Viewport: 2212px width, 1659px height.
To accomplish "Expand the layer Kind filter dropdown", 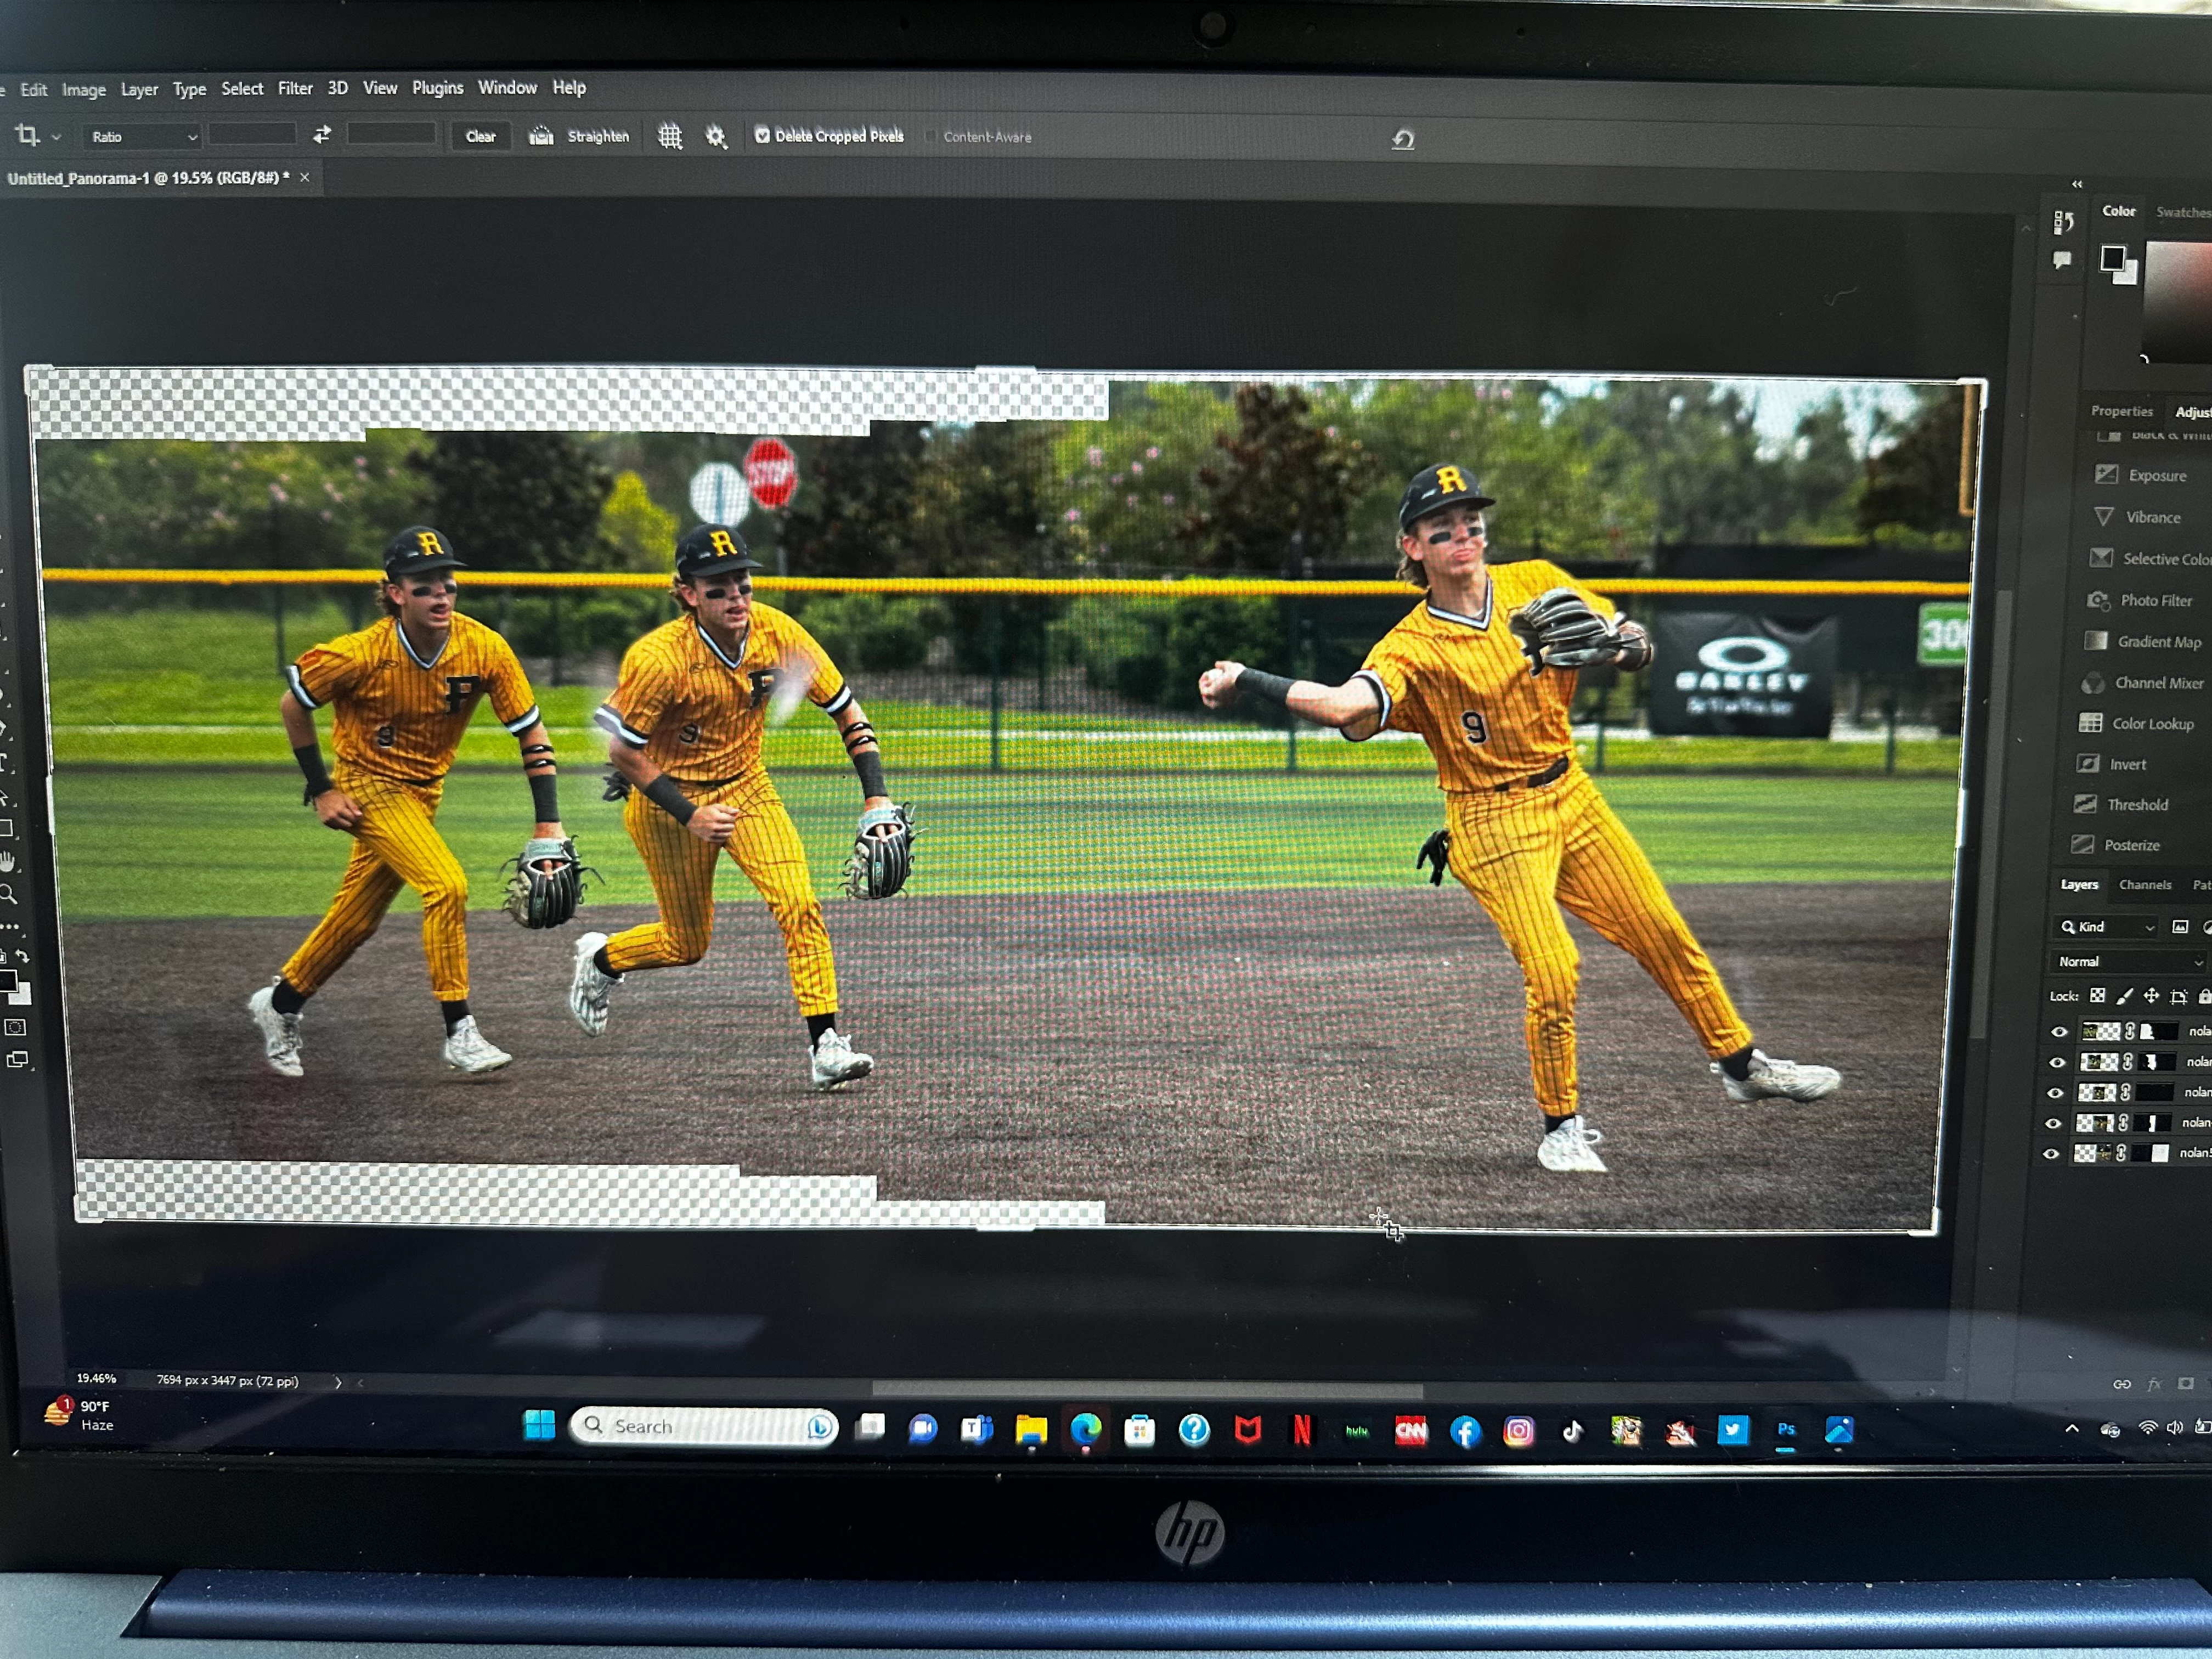I will (2106, 928).
